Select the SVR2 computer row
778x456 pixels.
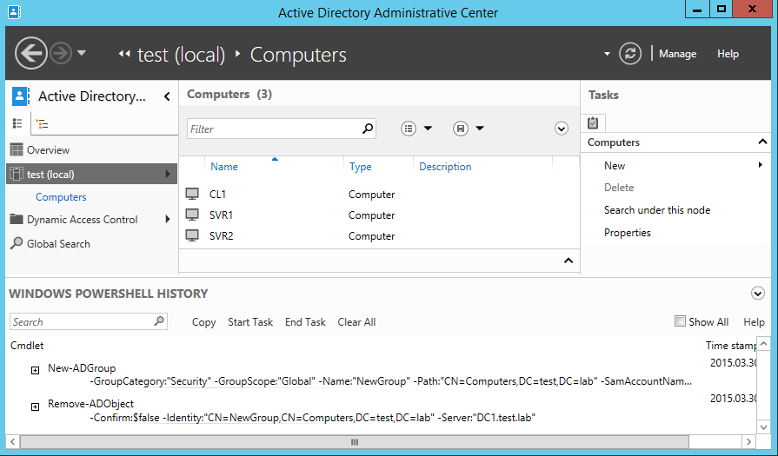click(x=379, y=236)
